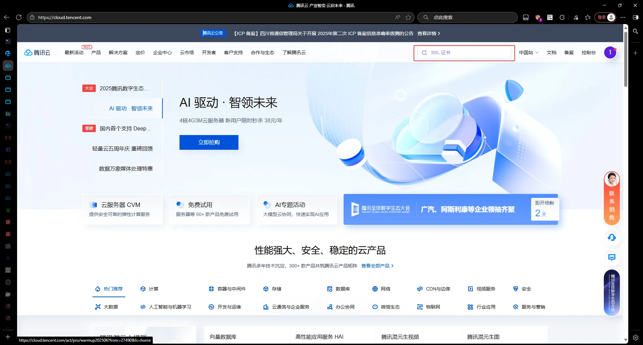Click the Tencent Cloud logo

point(37,52)
